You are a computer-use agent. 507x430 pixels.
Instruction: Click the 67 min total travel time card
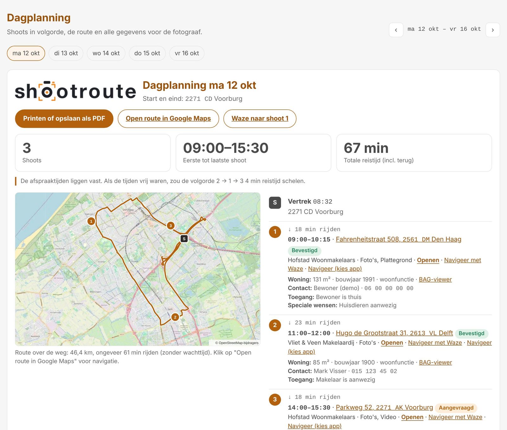(414, 153)
